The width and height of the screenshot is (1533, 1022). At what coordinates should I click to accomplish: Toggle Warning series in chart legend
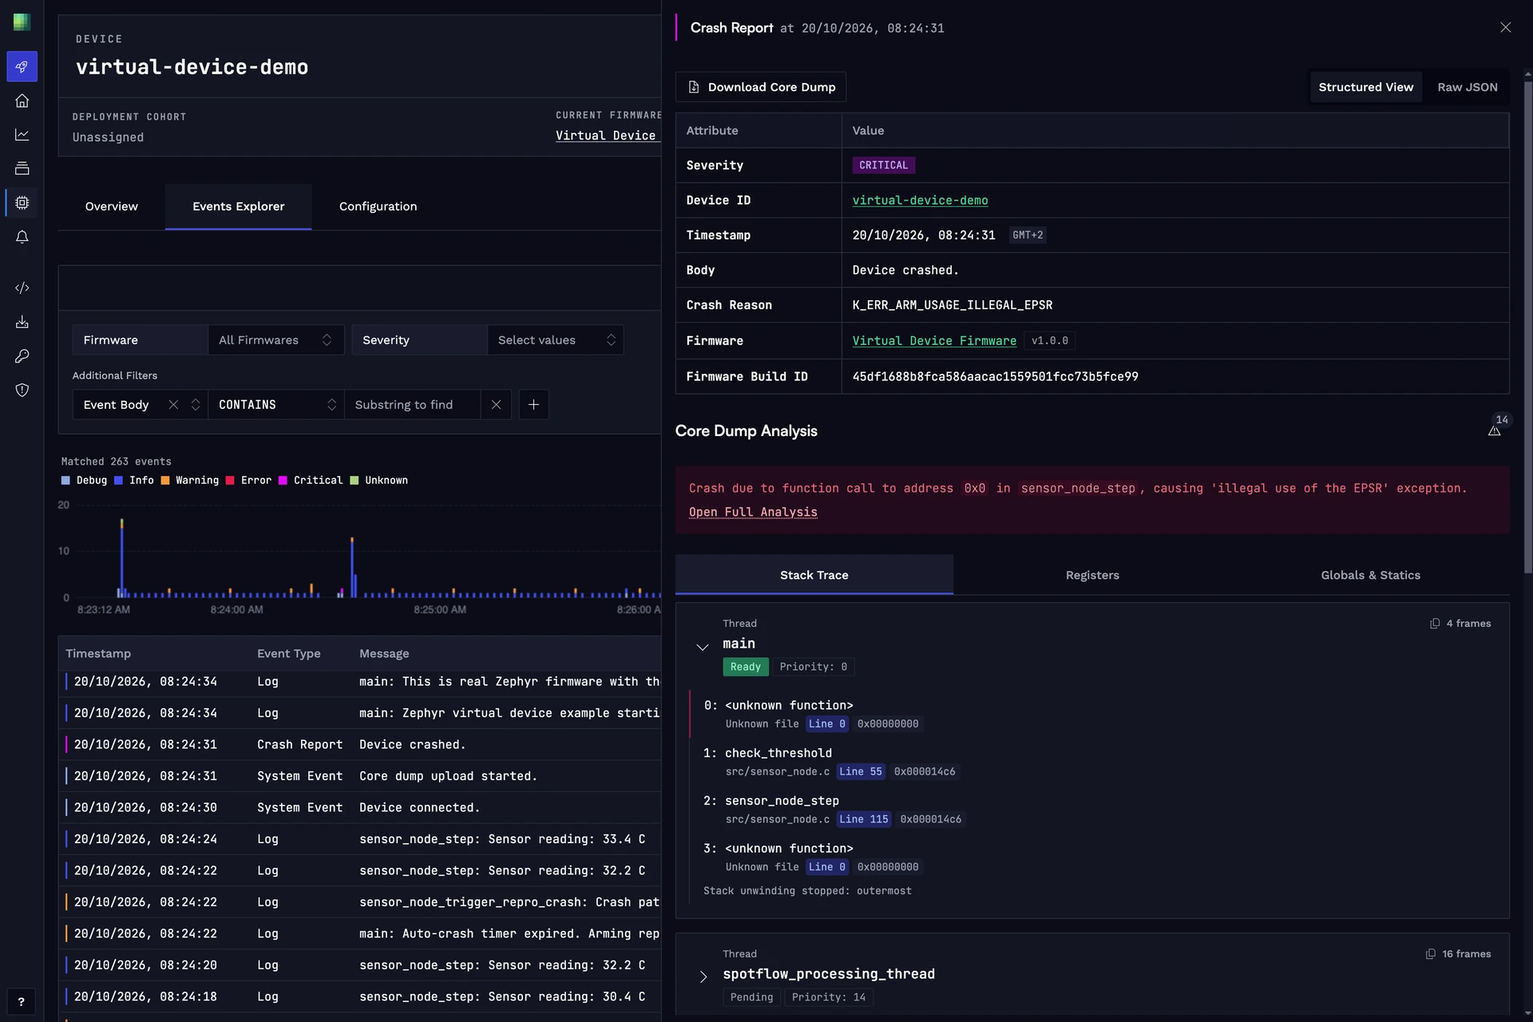(190, 481)
